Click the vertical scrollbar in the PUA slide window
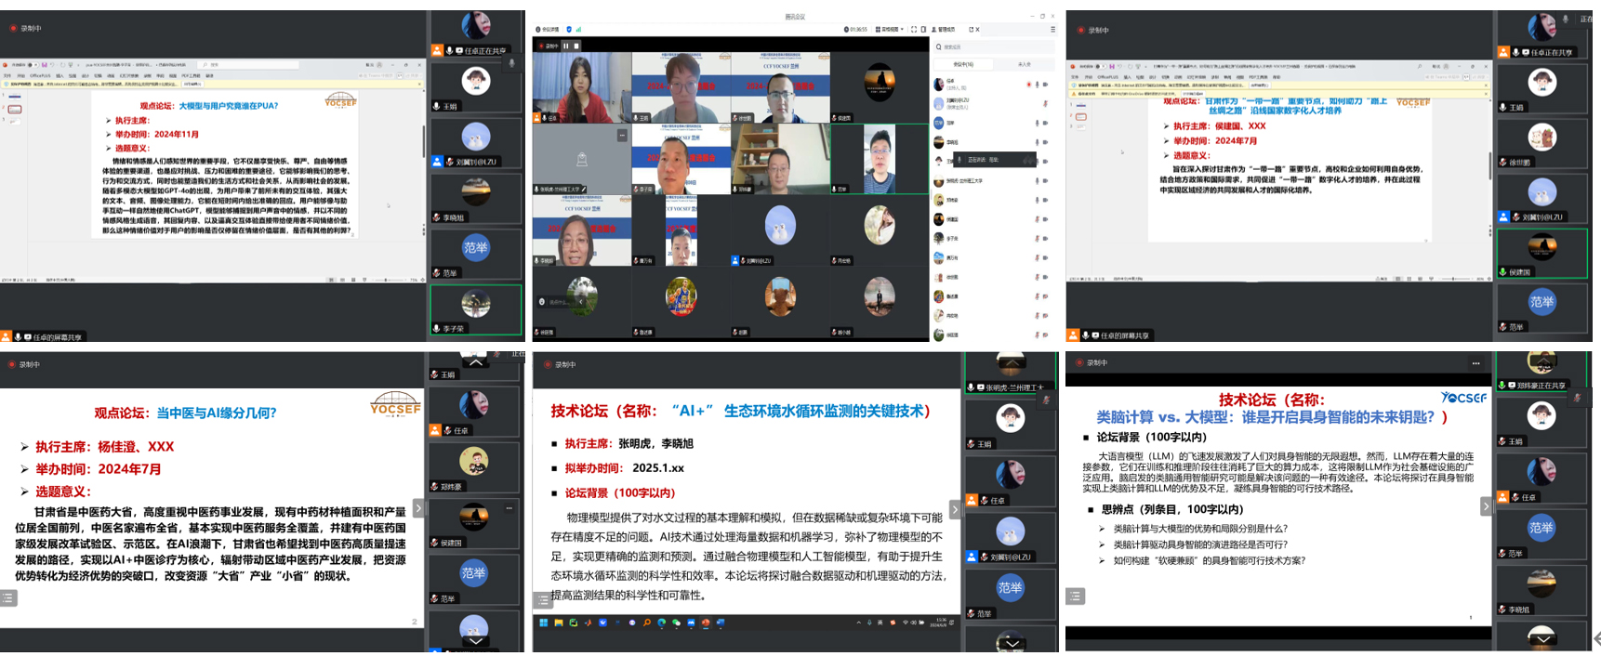The image size is (1601, 669). (424, 139)
